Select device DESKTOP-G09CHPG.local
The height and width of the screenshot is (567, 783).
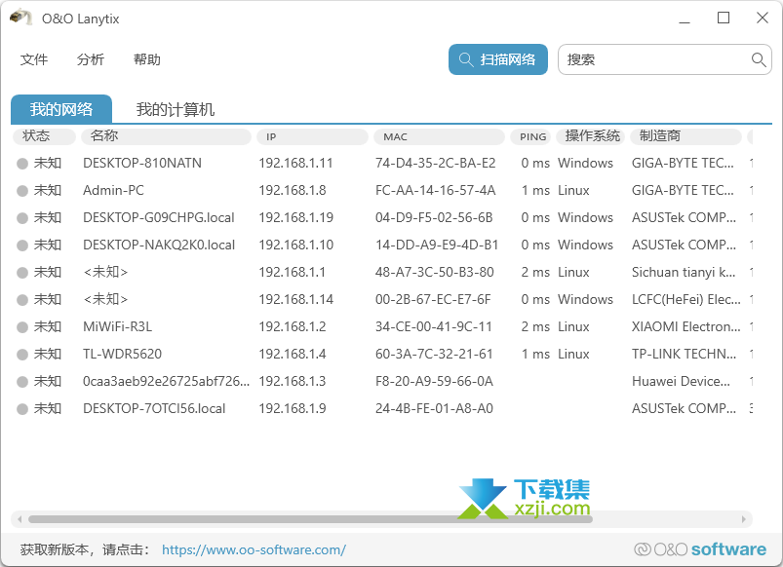159,217
